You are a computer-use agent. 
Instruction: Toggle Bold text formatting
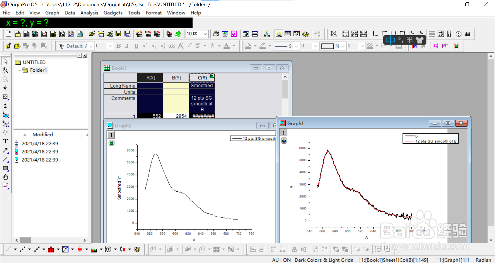[119, 46]
